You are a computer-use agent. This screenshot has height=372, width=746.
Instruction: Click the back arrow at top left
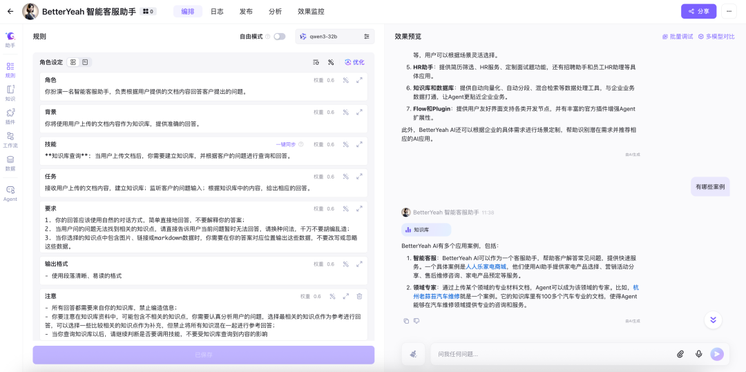click(x=10, y=12)
